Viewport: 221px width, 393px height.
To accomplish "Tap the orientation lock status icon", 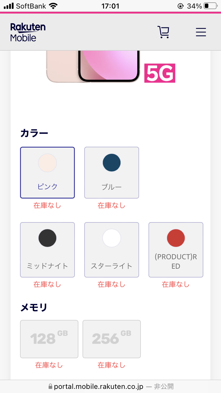I will (x=181, y=6).
